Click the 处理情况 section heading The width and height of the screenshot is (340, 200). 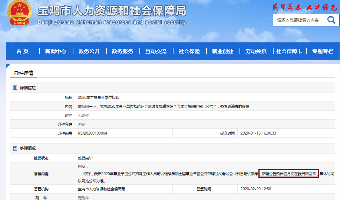(28, 148)
